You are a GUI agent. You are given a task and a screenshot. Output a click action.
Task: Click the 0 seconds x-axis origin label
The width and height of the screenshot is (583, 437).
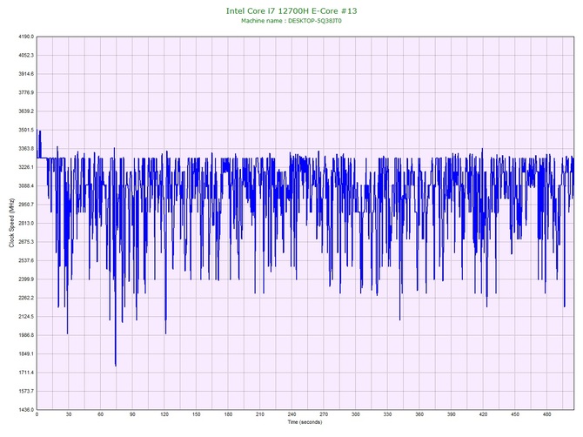click(37, 414)
